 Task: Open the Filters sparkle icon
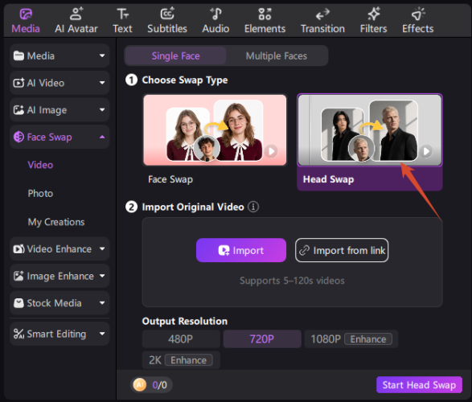[x=374, y=14]
